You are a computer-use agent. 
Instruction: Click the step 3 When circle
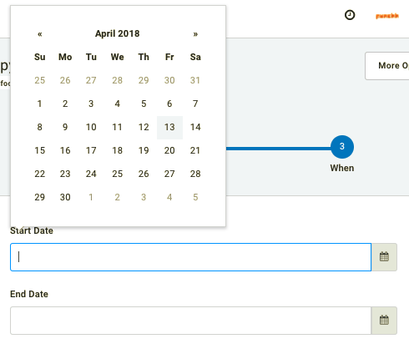342,147
